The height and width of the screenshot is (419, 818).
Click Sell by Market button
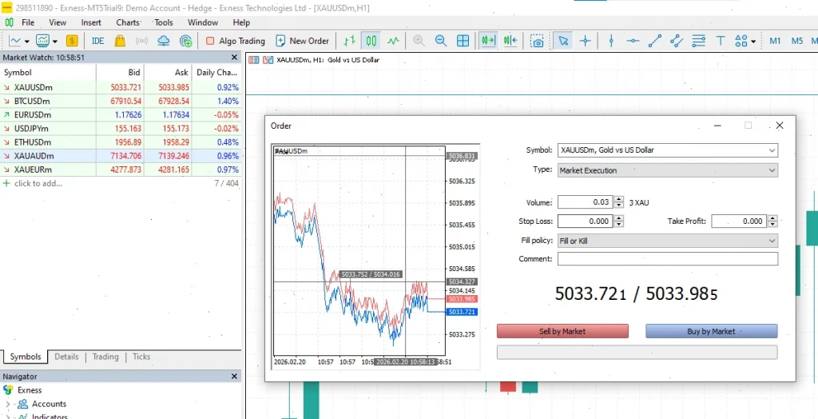(x=562, y=331)
